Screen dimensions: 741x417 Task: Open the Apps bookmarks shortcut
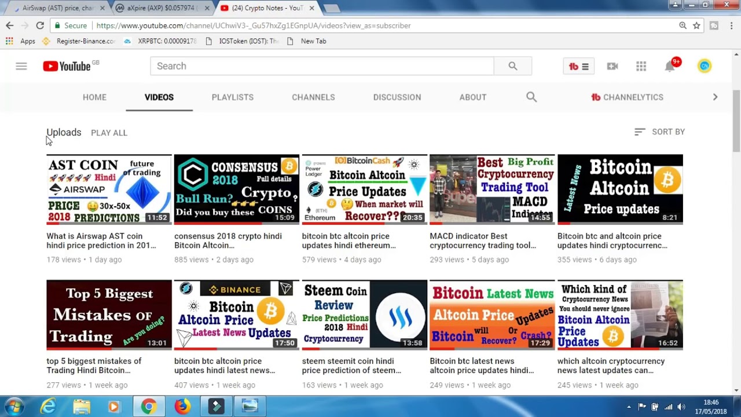(x=20, y=41)
